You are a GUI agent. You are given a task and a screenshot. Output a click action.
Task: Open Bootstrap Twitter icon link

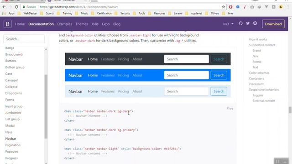[248, 23]
